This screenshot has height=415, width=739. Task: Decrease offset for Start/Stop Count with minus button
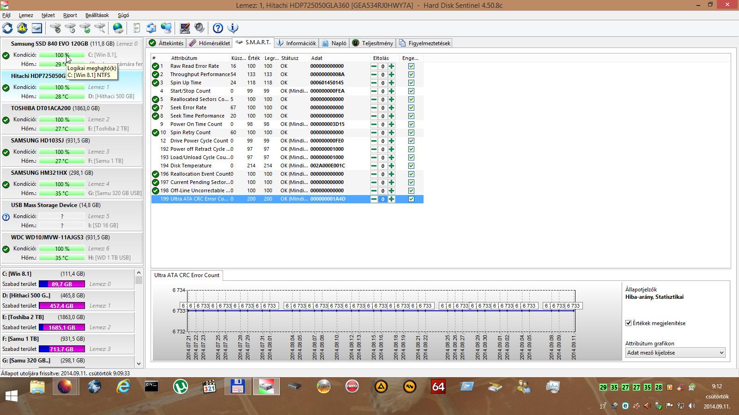pyautogui.click(x=374, y=91)
